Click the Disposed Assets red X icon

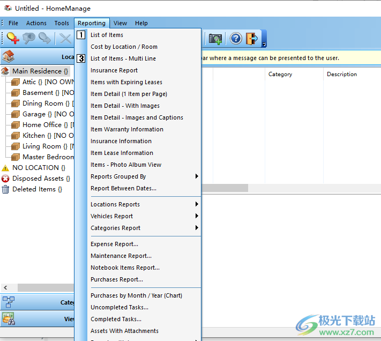click(5, 179)
